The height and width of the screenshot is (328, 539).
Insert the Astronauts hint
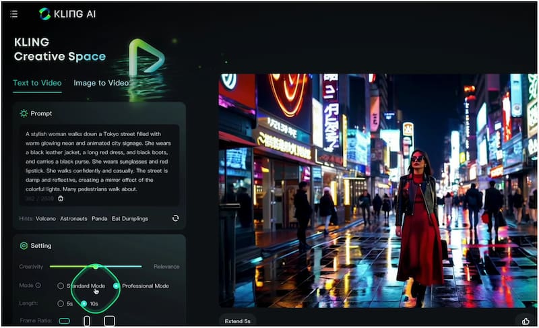pyautogui.click(x=73, y=218)
